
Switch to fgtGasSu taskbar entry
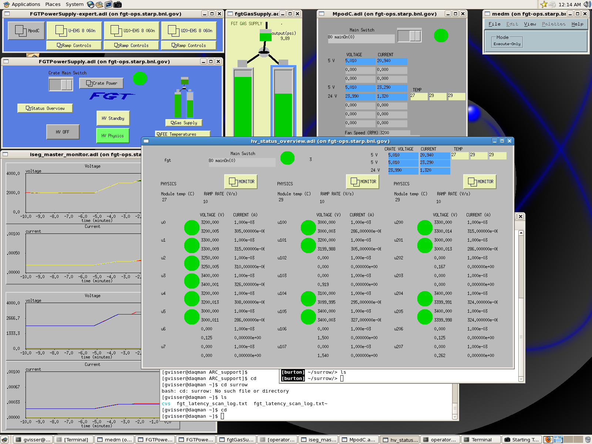(x=236, y=440)
